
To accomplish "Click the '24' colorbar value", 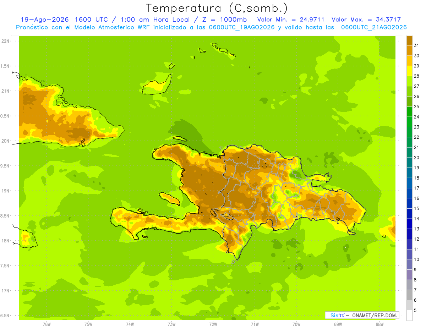I will click(417, 117).
